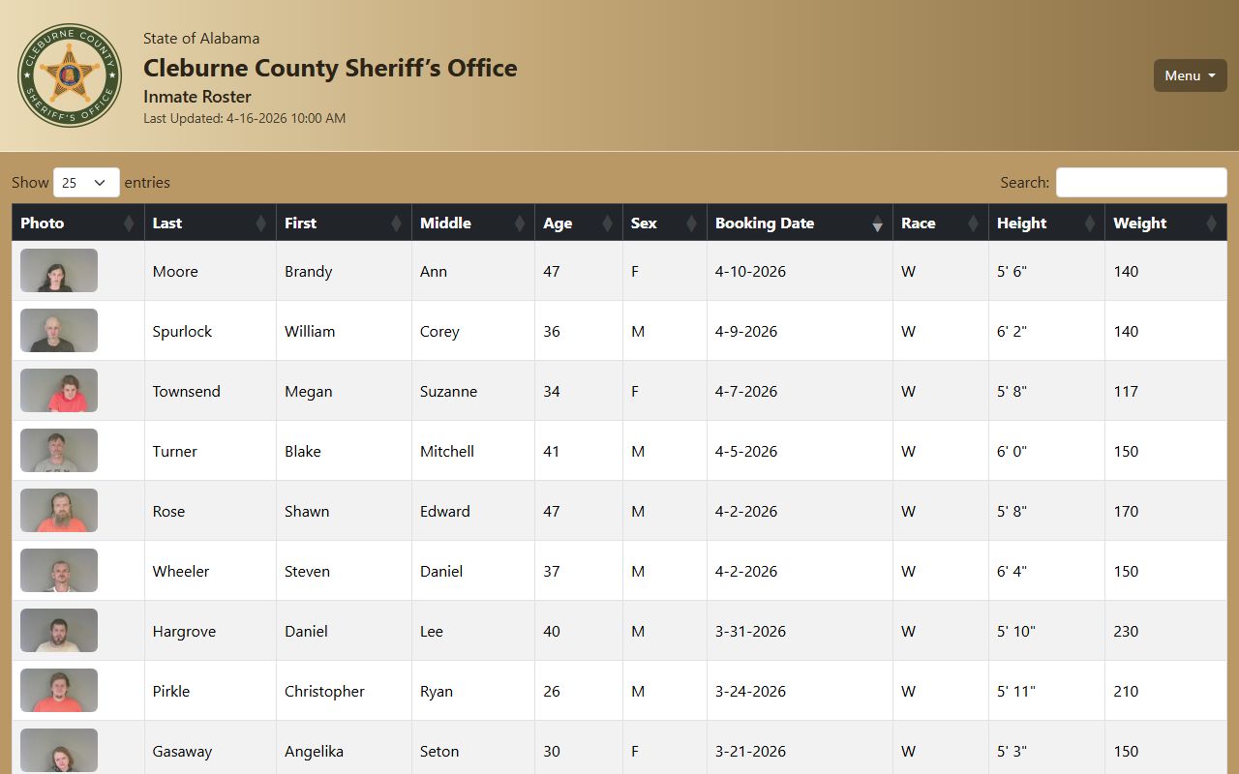The height and width of the screenshot is (774, 1239).
Task: Sort table by Last name column
Action: click(210, 223)
